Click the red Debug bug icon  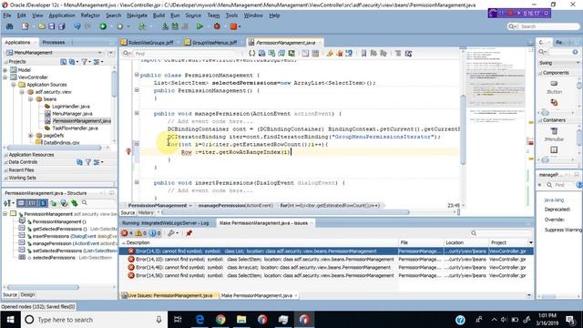click(217, 26)
